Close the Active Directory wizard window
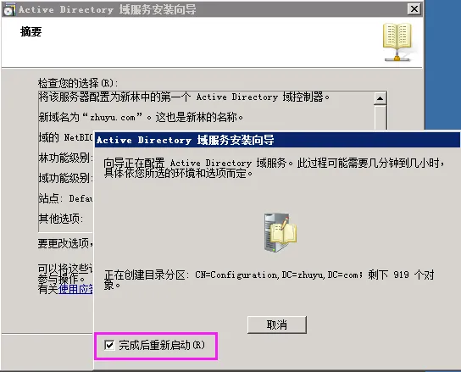The image size is (461, 372). (414, 9)
